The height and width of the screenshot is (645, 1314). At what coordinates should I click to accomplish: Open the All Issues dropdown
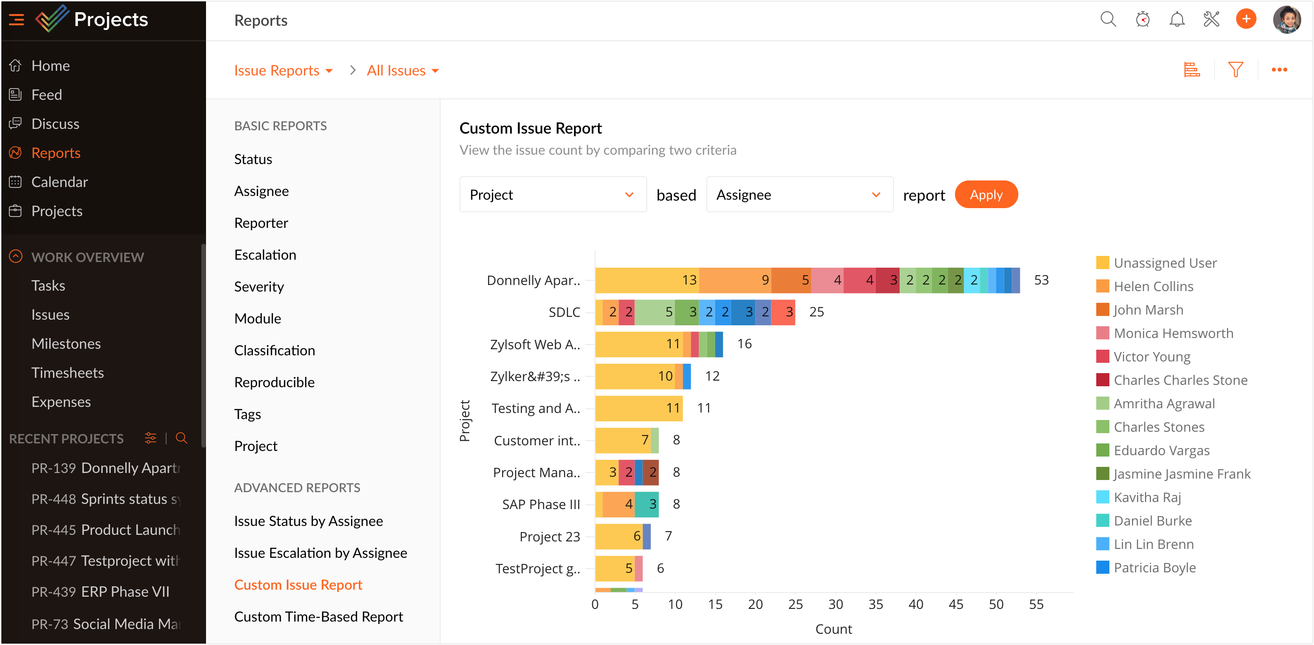click(403, 70)
